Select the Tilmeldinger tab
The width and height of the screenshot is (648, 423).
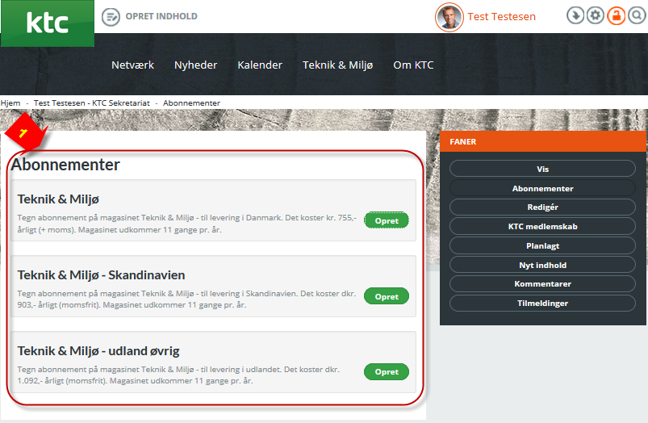[x=542, y=303]
